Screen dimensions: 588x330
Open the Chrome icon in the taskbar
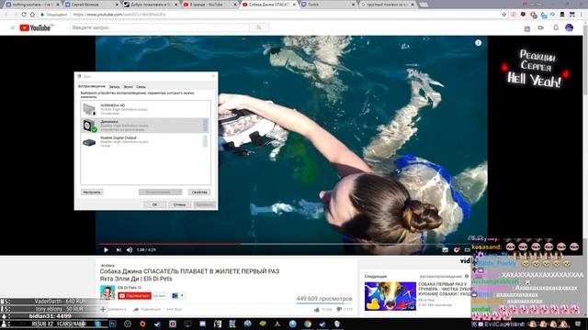coord(308,324)
